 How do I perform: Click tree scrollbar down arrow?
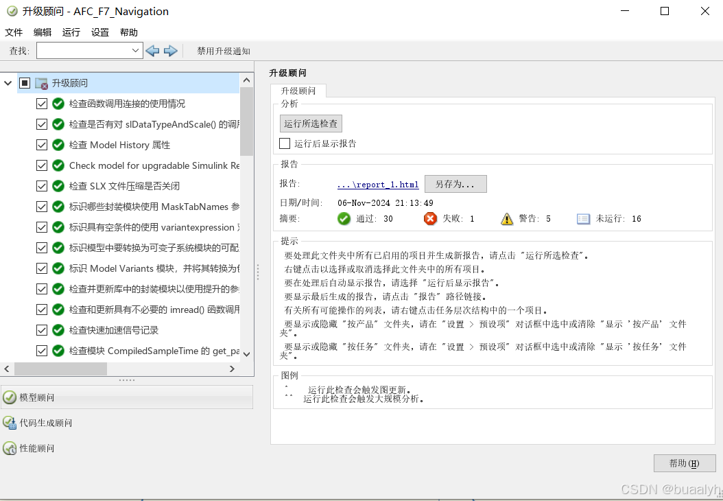[x=247, y=354]
